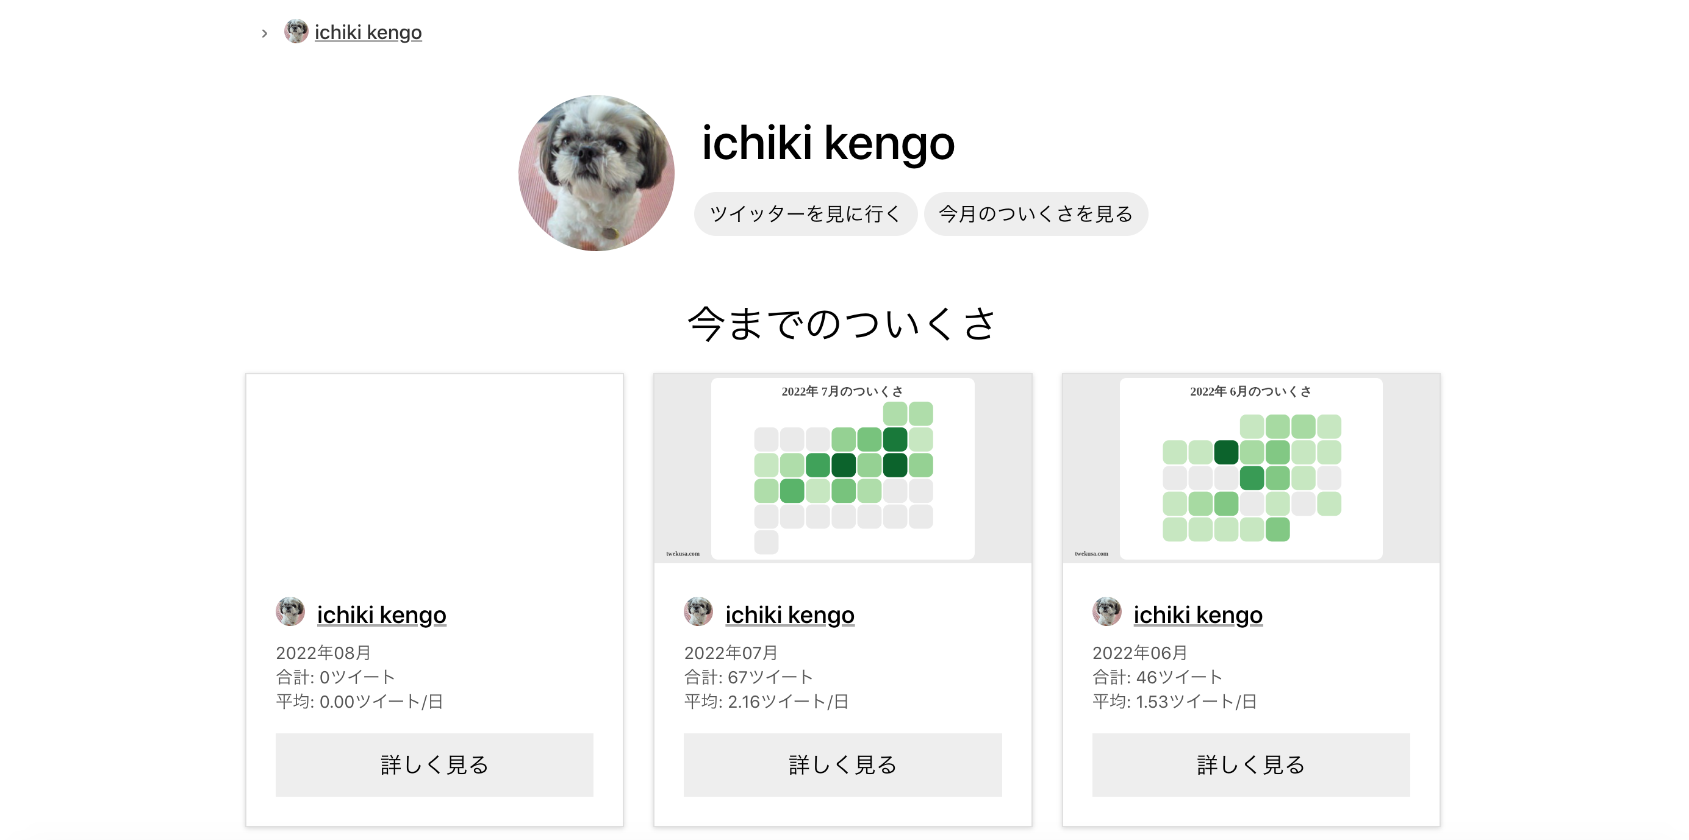Open the July 2022 tweet grass image
This screenshot has width=1689, height=840.
(842, 469)
